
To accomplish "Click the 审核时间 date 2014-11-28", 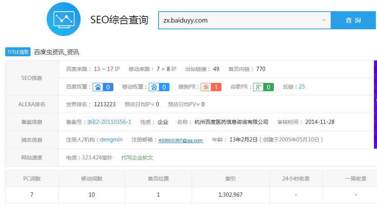I will coord(320,122).
